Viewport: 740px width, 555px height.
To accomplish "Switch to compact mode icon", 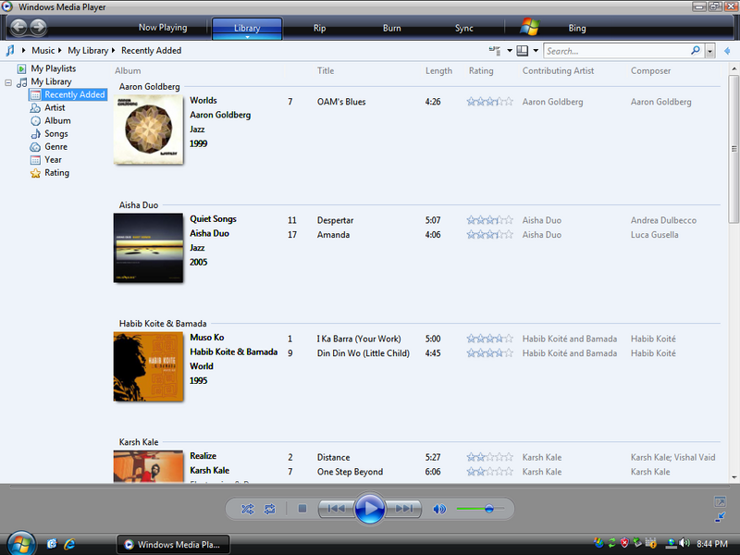I will (x=720, y=518).
